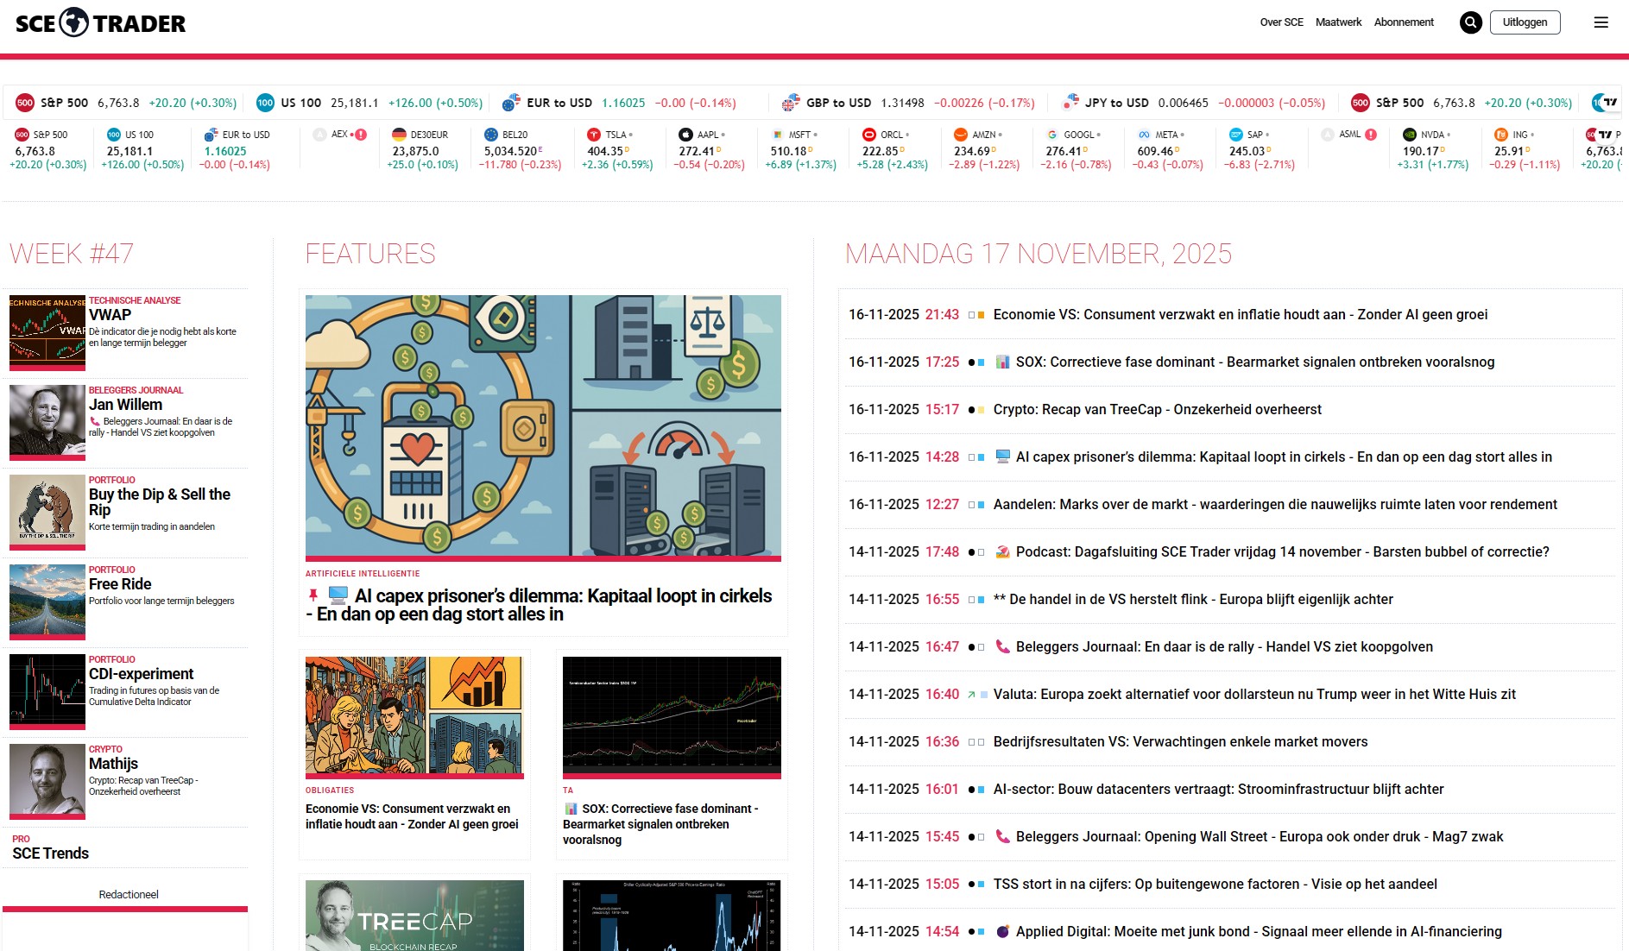Screen dimensions: 1629x951
Task: Open the VWAP chart thumbnail
Action: click(47, 333)
